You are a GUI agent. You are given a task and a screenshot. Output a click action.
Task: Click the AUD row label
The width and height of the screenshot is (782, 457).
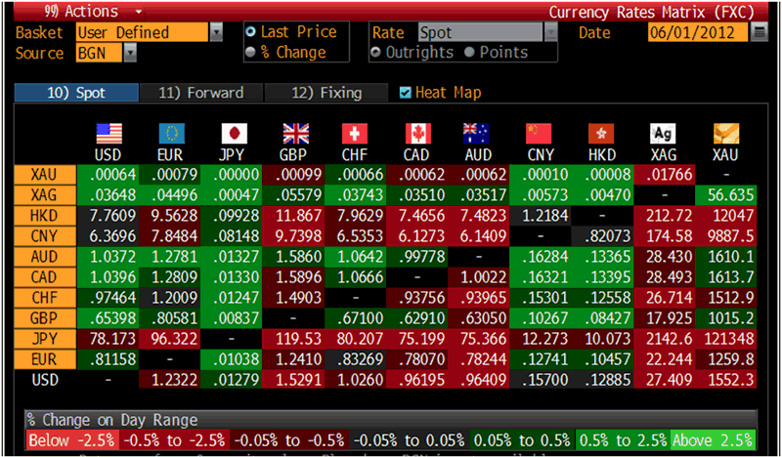(x=45, y=256)
